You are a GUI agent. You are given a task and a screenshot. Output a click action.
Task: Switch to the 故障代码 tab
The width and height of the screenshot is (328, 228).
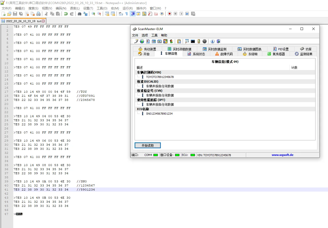tap(224, 54)
